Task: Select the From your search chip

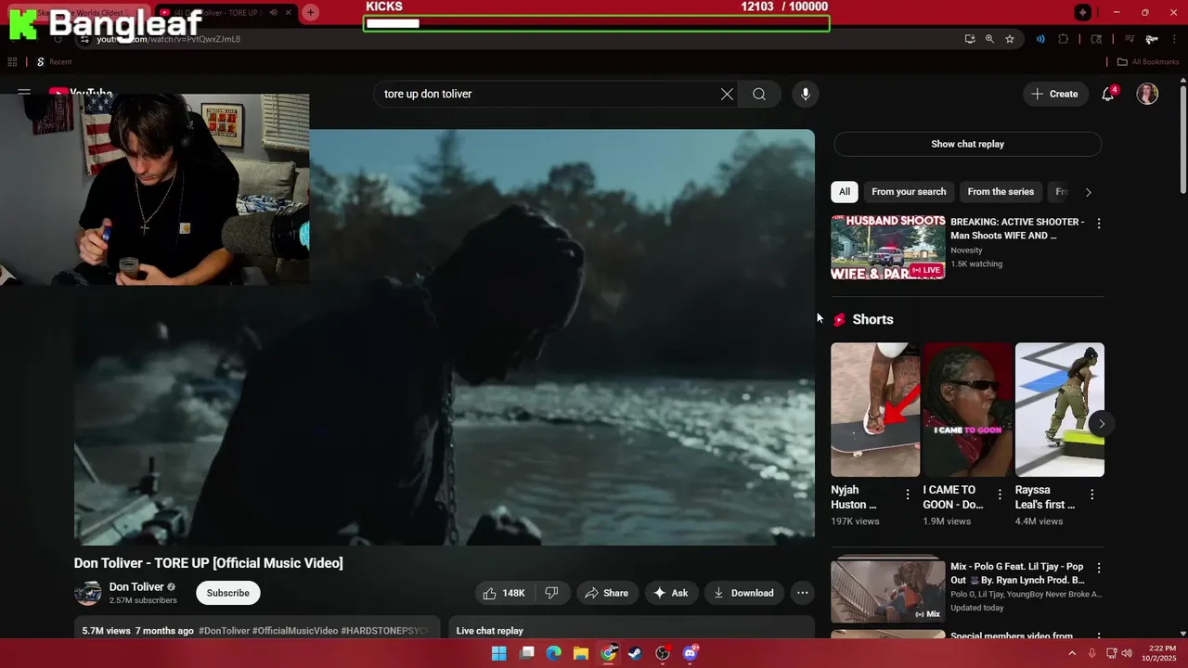Action: [909, 192]
